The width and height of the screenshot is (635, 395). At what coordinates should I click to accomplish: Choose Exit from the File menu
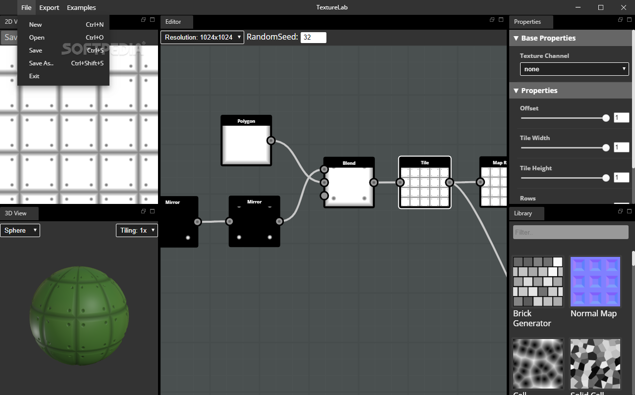tap(63, 76)
